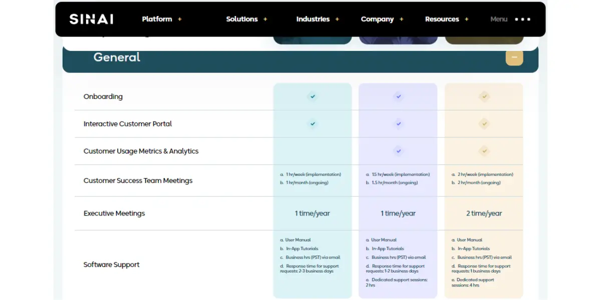
Task: Collapse the General section with minus button
Action: (x=514, y=57)
